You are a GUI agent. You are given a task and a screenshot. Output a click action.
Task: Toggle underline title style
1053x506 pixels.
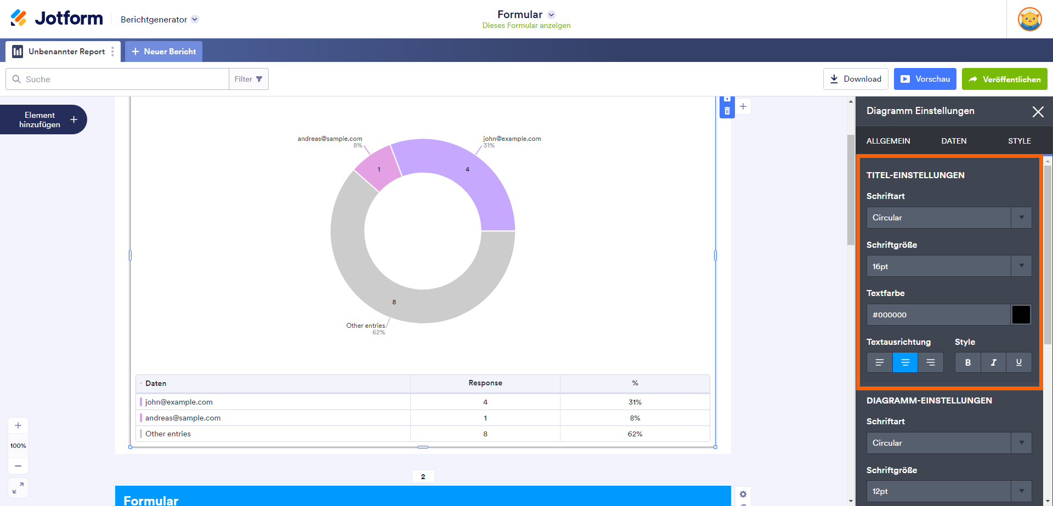[x=1018, y=362]
